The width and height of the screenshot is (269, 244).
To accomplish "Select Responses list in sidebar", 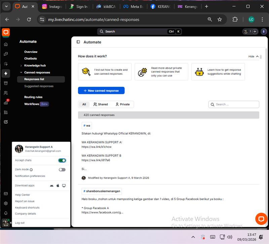I will [41, 79].
